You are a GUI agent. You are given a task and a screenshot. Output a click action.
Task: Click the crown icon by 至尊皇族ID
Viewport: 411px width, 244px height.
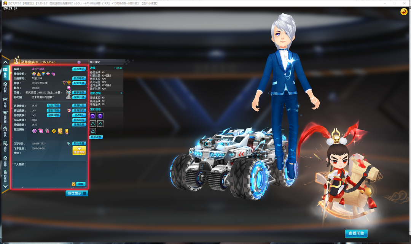click(17, 60)
